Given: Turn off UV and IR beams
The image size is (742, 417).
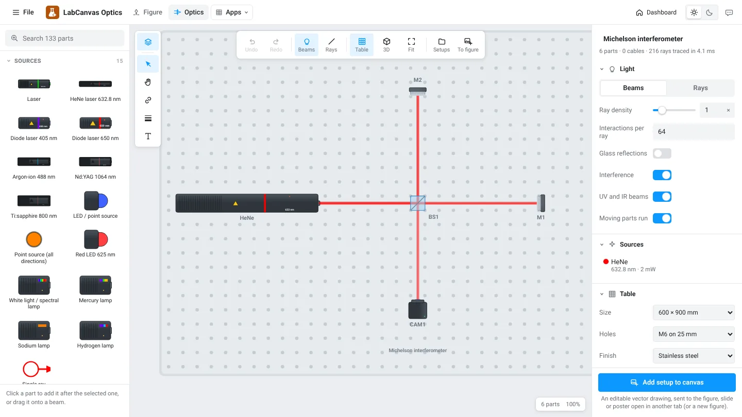Looking at the screenshot, I should 662,197.
